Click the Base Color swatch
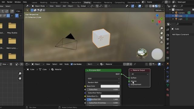The image size is (194, 109). point(110,86)
